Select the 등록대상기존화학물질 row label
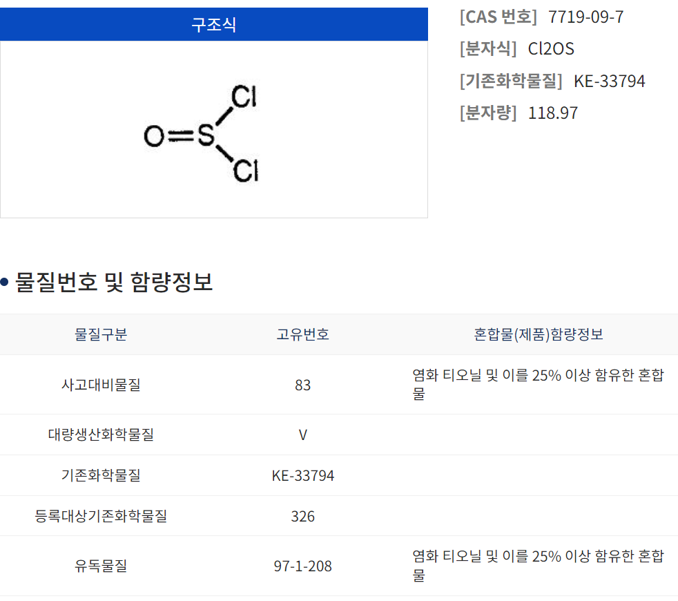This screenshot has width=678, height=601. [101, 516]
